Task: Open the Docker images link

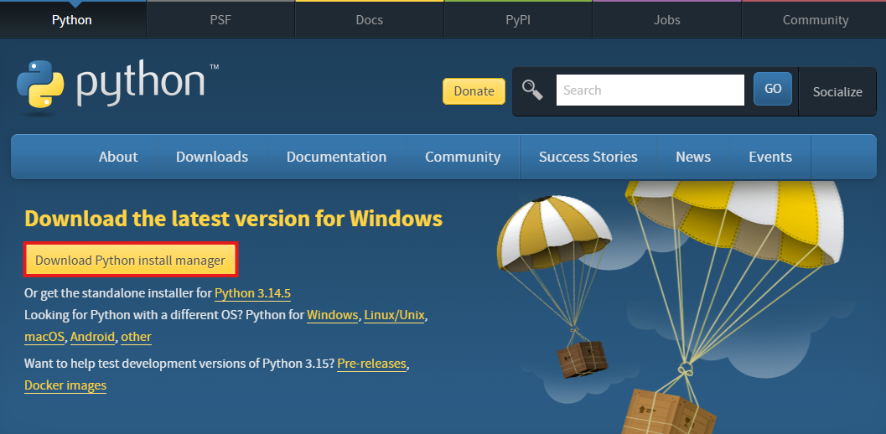Action: [x=65, y=385]
